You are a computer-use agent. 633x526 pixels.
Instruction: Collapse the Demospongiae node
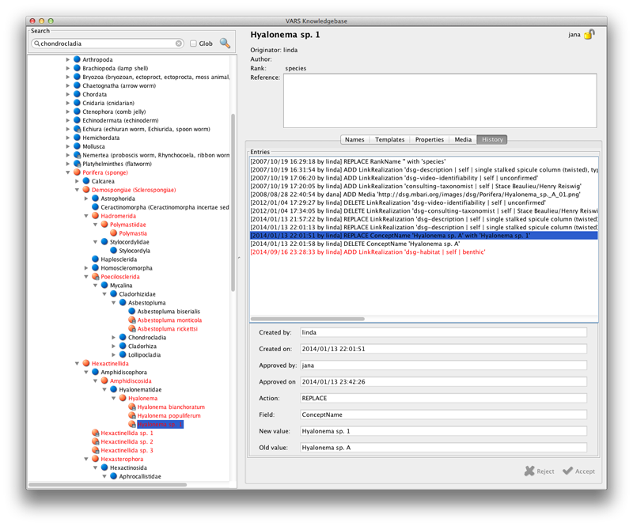click(77, 190)
